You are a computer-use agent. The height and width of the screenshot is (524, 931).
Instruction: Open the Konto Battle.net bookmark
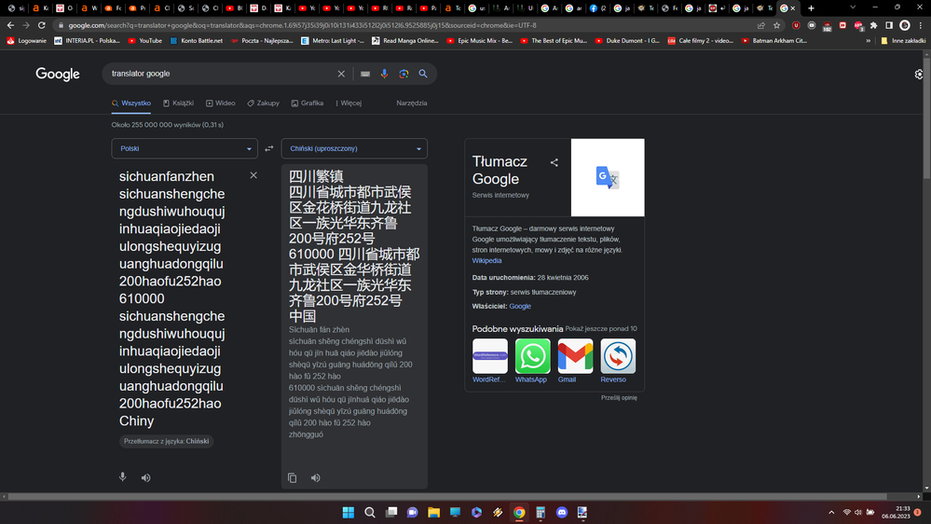[196, 41]
